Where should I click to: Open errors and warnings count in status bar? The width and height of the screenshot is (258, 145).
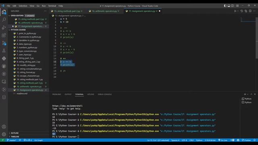coord(28,140)
